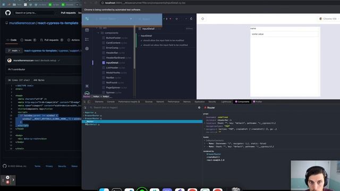Open Pull requests in the GitHub top bar

pyautogui.click(x=69, y=13)
